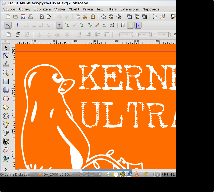Click the width Š input field
Viewport: 214px width, 192px height.
[x=163, y=35]
